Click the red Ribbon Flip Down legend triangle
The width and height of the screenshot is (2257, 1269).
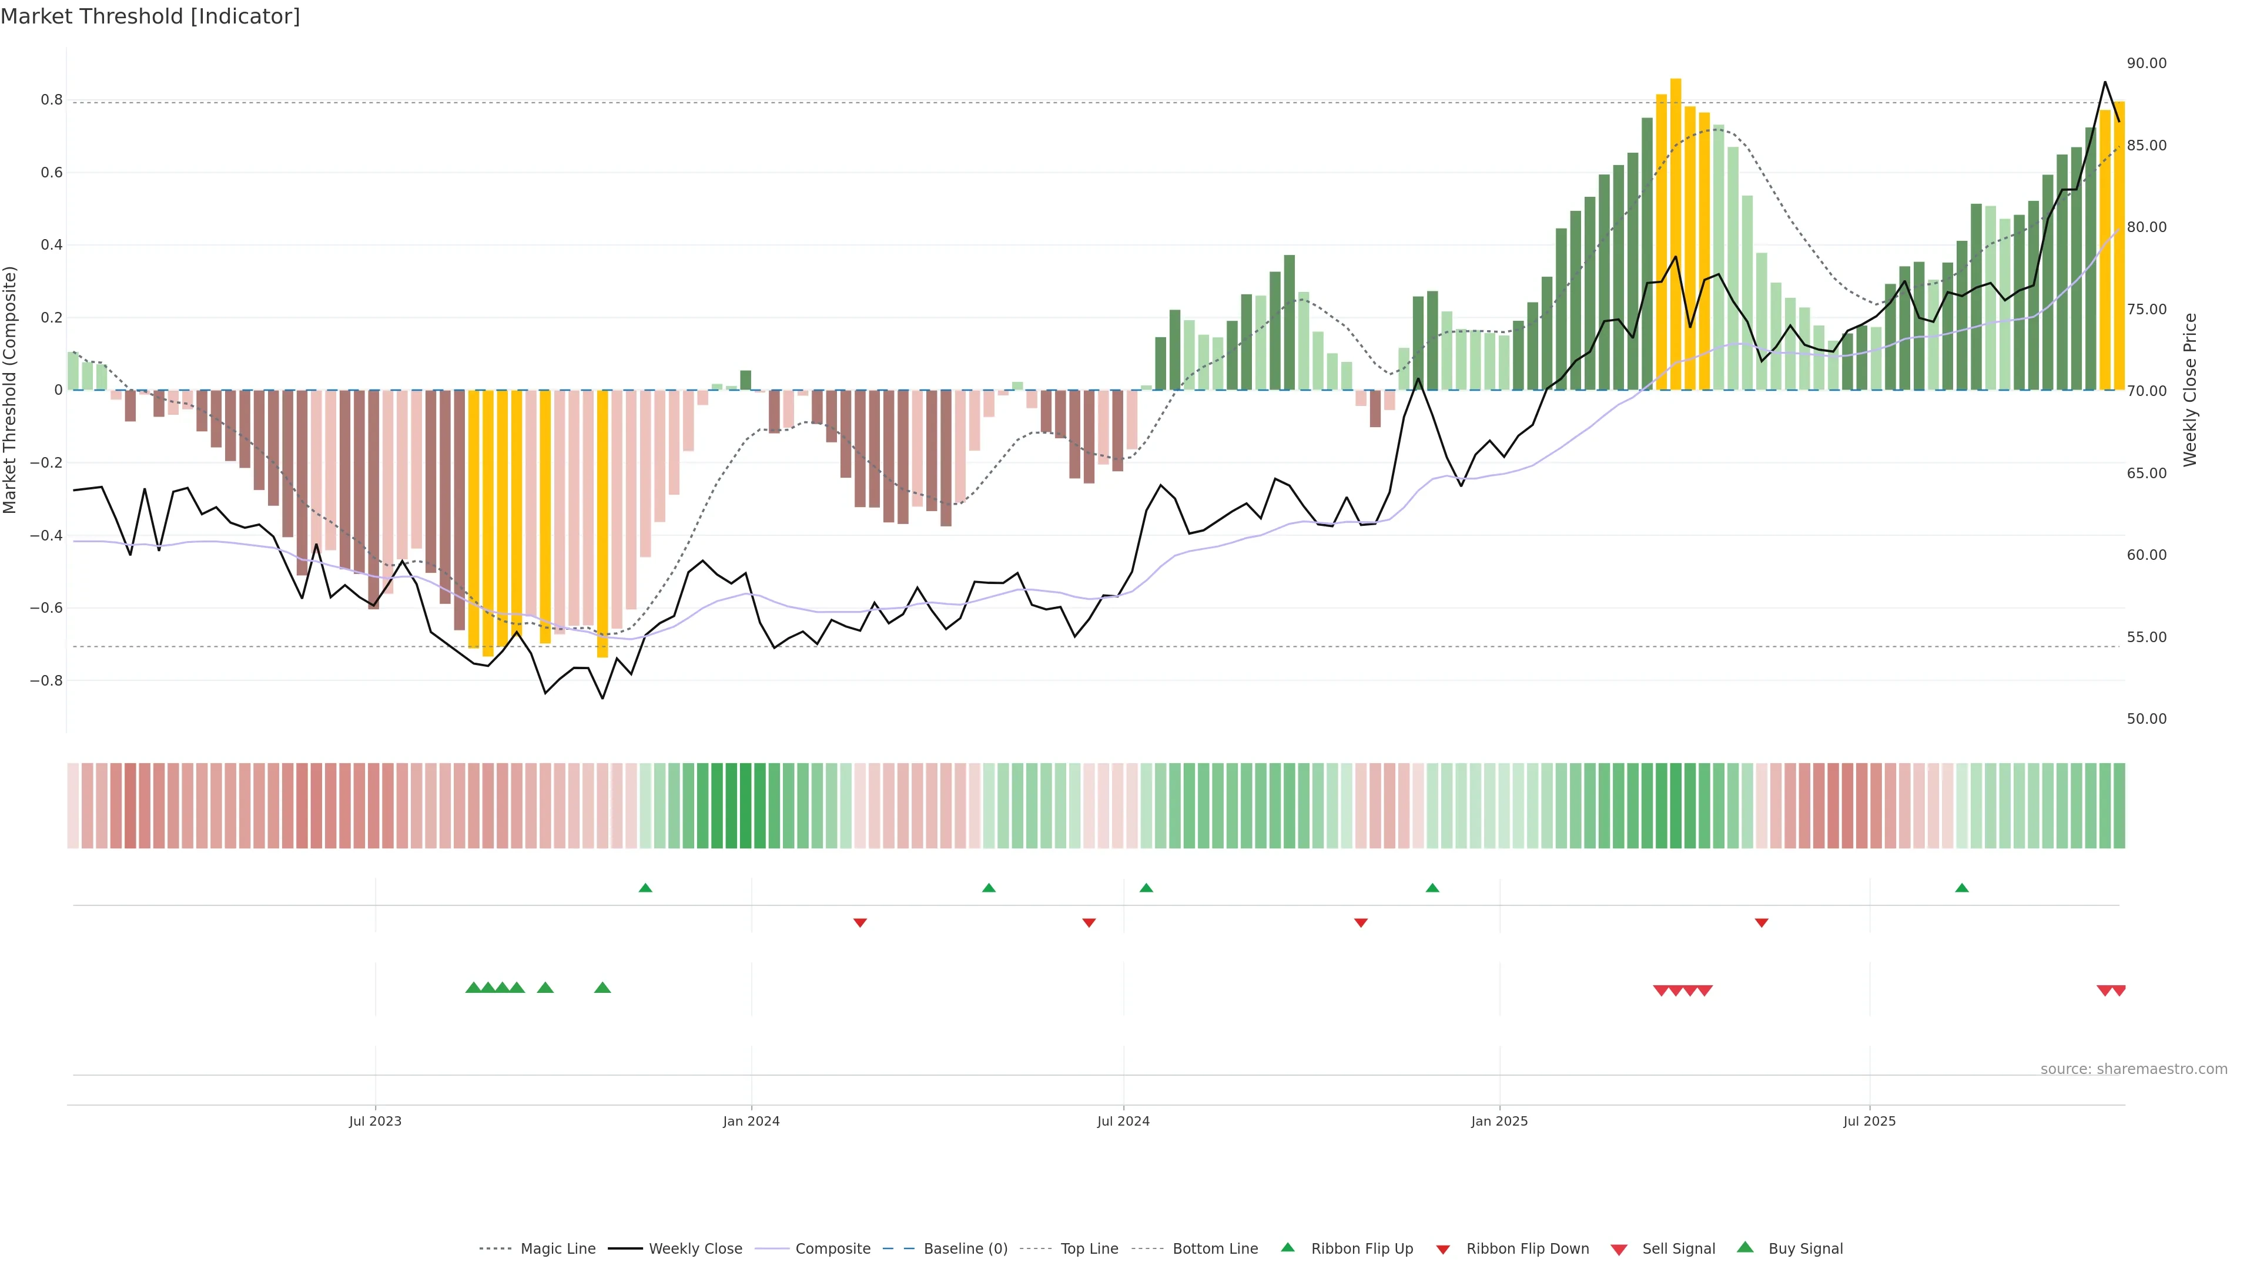1443,1250
